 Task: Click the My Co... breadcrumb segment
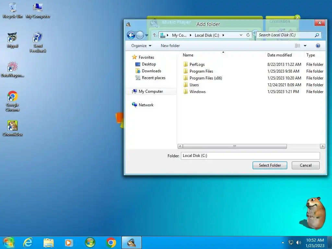pyautogui.click(x=179, y=35)
